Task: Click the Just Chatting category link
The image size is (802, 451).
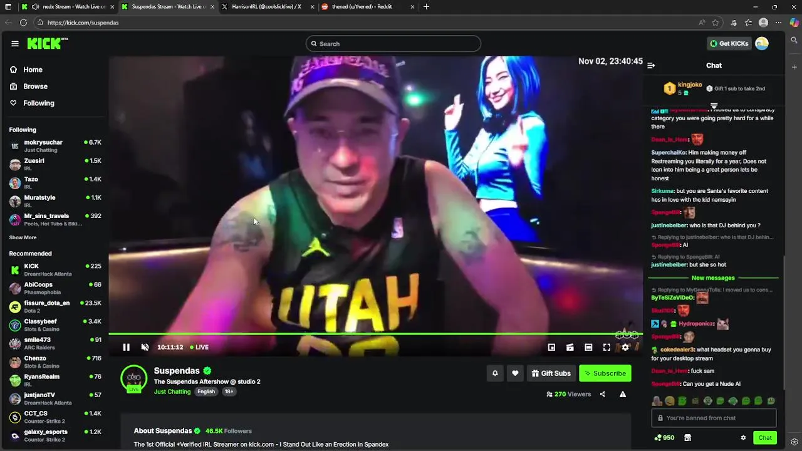Action: (172, 391)
